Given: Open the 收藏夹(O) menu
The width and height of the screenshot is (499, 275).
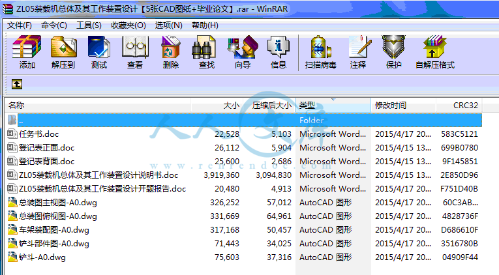Looking at the screenshot, I should coord(129,25).
